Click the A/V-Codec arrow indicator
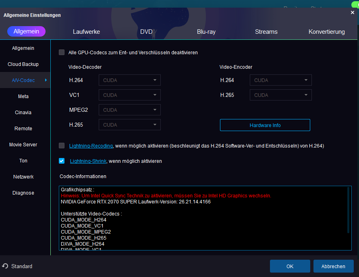The height and width of the screenshot is (277, 359). pos(46,80)
